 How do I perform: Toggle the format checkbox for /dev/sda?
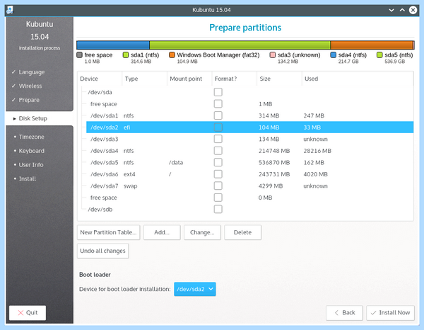[x=218, y=92]
